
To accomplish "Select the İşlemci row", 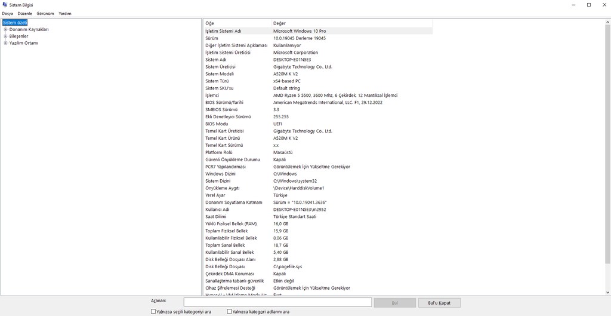I will coord(317,95).
